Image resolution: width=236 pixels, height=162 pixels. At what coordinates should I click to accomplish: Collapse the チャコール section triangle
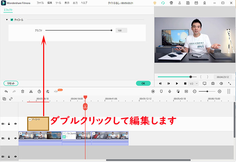[x=7, y=20]
